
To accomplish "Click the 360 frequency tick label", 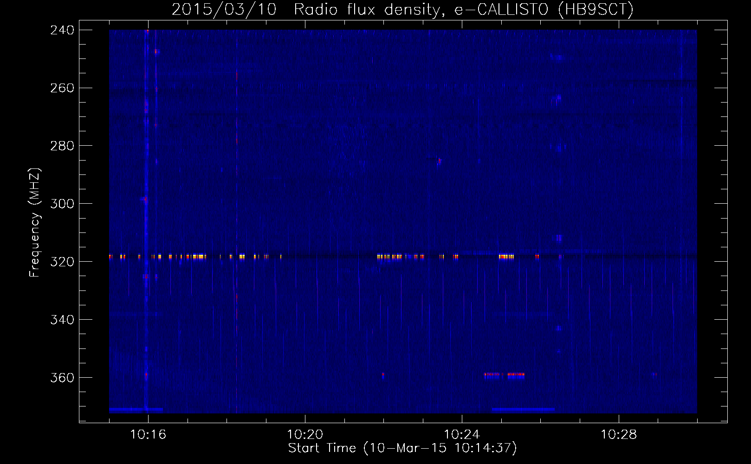I will click(x=62, y=378).
